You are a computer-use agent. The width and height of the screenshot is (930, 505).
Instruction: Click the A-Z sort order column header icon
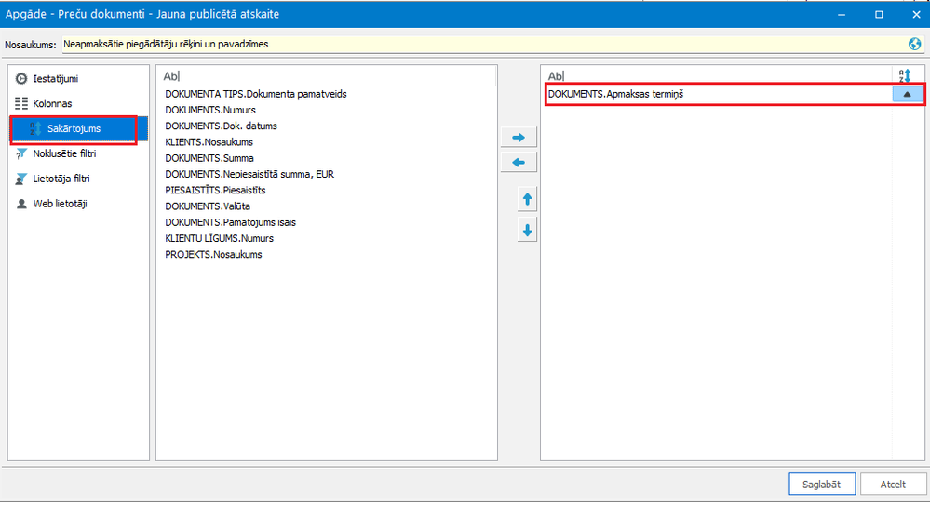905,76
